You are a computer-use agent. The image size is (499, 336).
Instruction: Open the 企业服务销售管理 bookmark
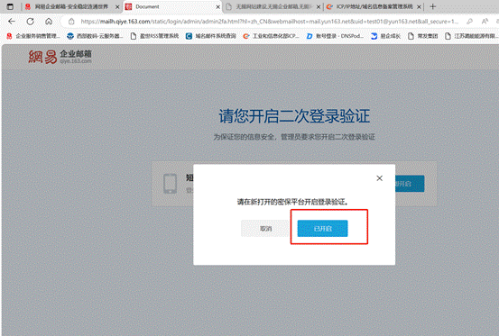point(33,36)
